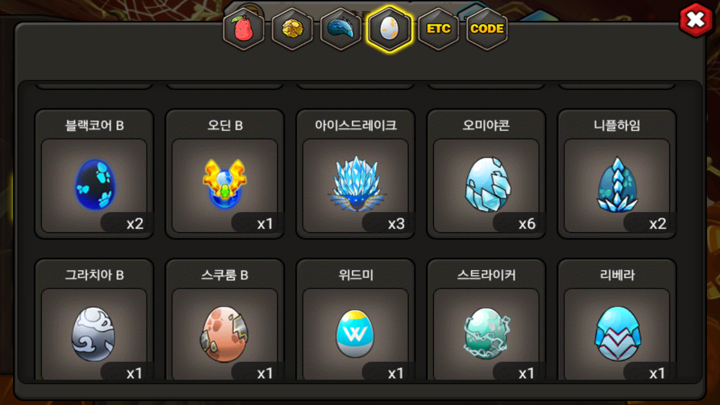Click the 블랙코어 B item title

(94, 125)
